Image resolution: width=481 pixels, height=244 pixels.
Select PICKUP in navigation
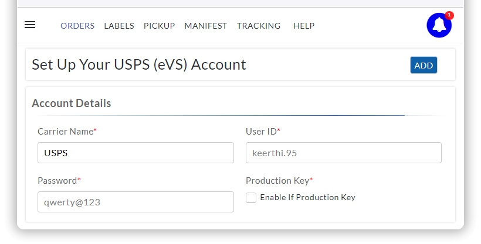point(159,26)
